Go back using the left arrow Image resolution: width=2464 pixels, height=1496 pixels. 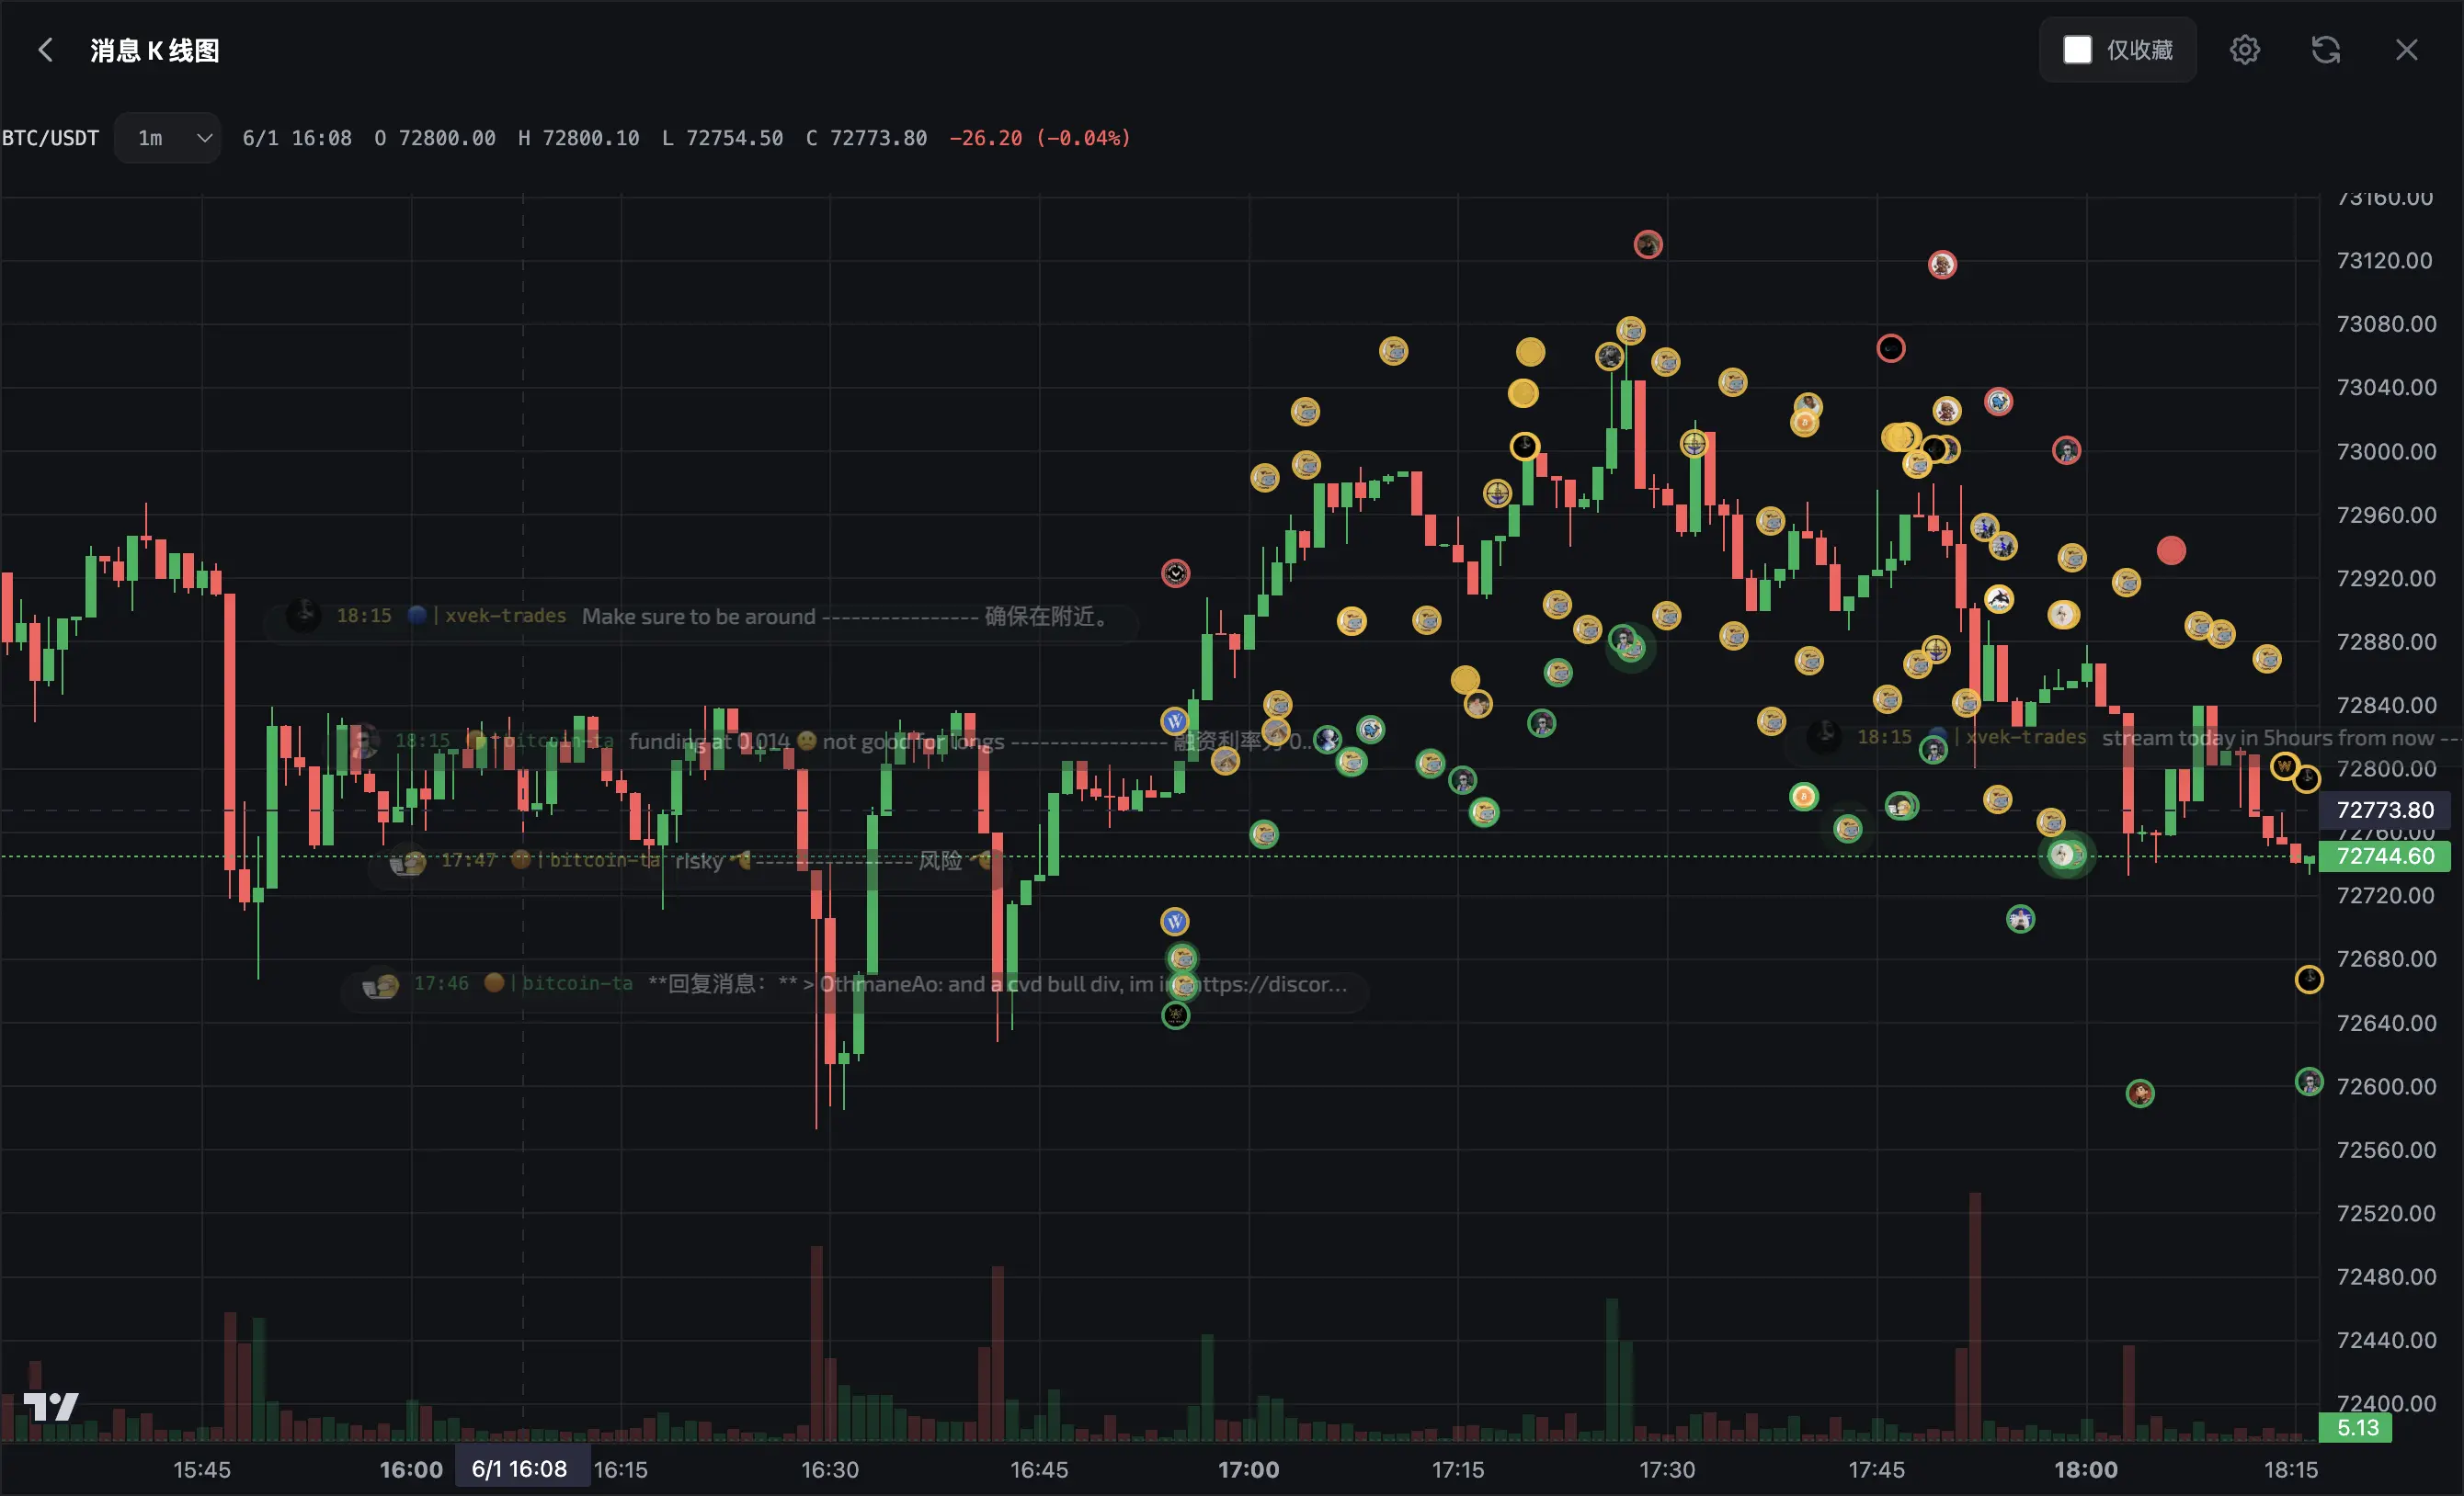[45, 50]
